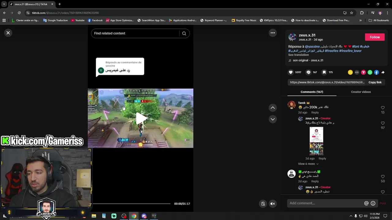Viewport: 392px width, 220px height.
Task: Share to WhatsApp icon
Action: click(x=370, y=72)
